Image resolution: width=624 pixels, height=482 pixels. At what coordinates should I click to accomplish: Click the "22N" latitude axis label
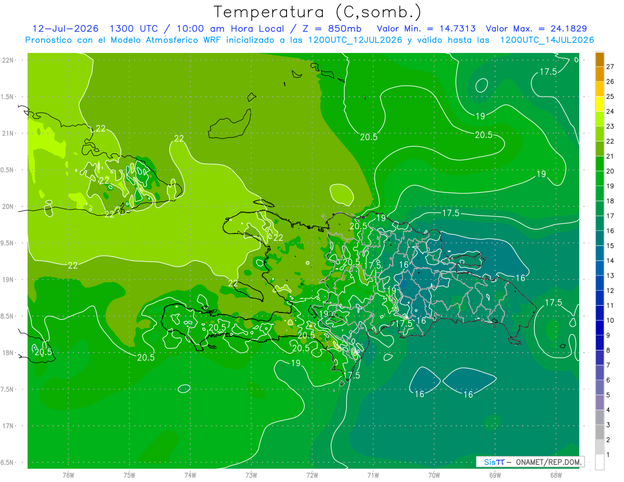click(x=9, y=60)
